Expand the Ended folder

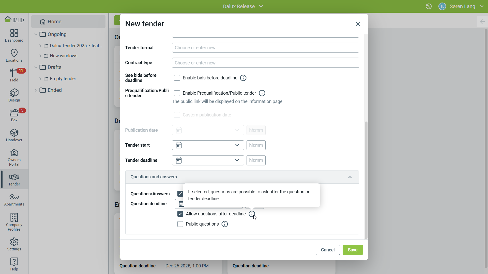point(36,90)
